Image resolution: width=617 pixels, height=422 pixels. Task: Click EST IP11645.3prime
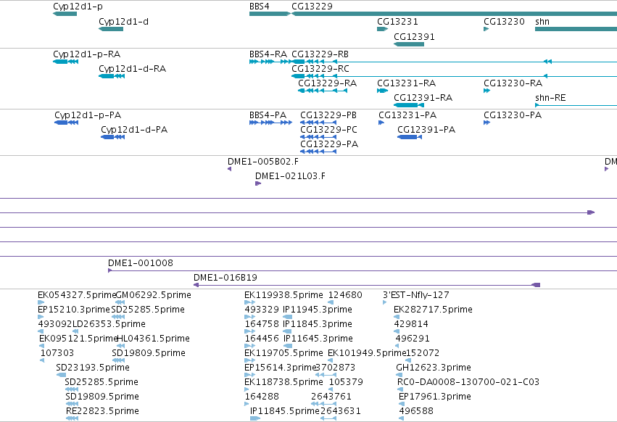tap(318, 339)
